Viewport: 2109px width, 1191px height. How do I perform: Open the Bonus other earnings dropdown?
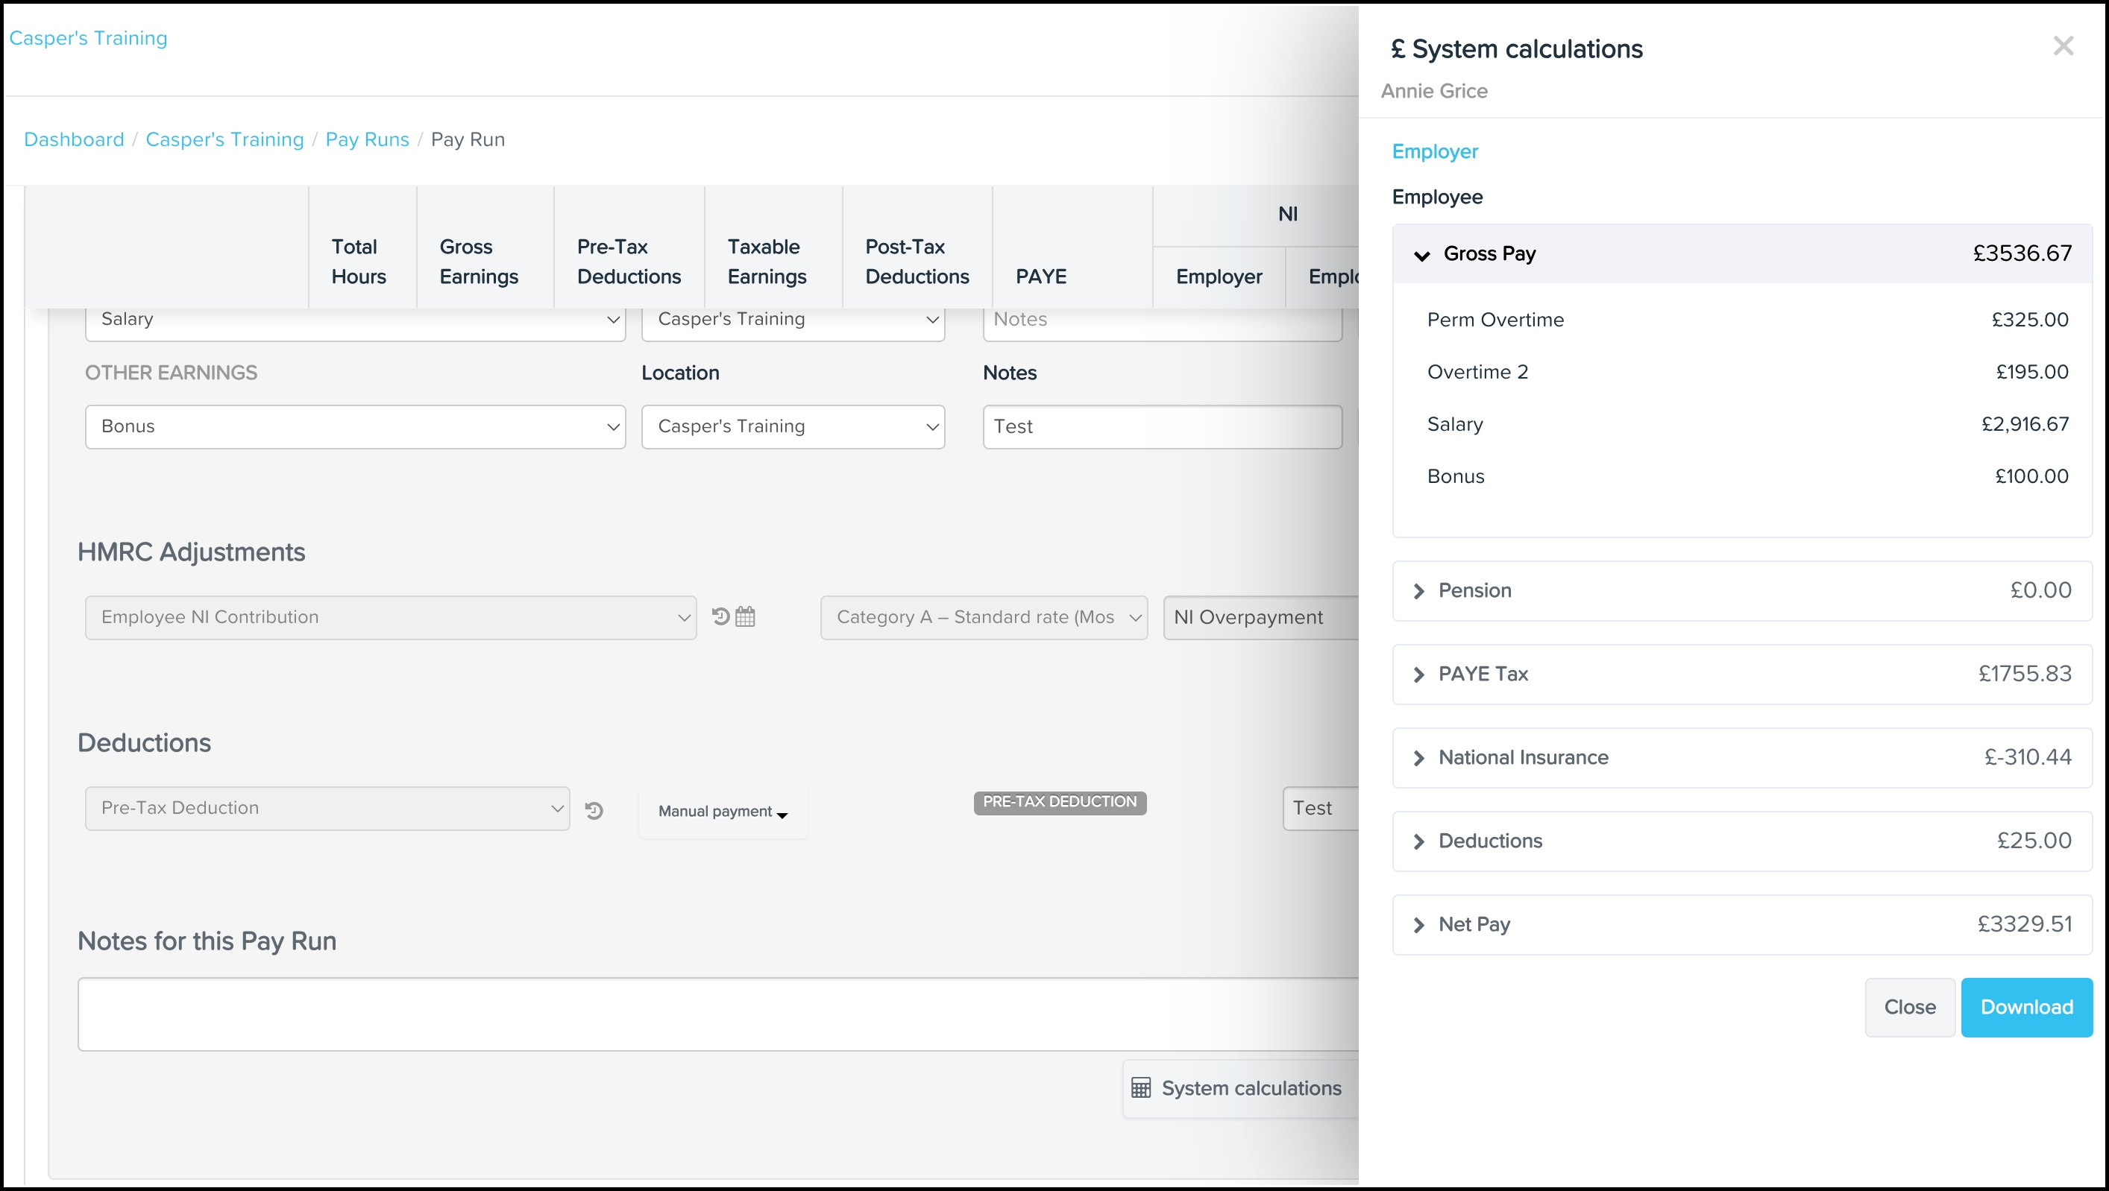(x=355, y=426)
